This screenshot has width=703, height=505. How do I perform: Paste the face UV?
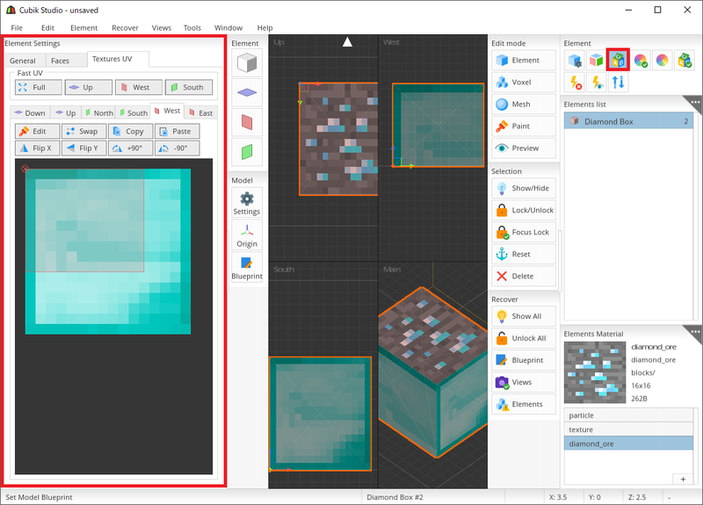[178, 131]
